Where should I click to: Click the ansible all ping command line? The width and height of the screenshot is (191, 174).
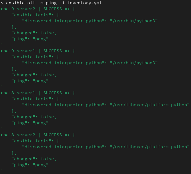click(x=51, y=3)
